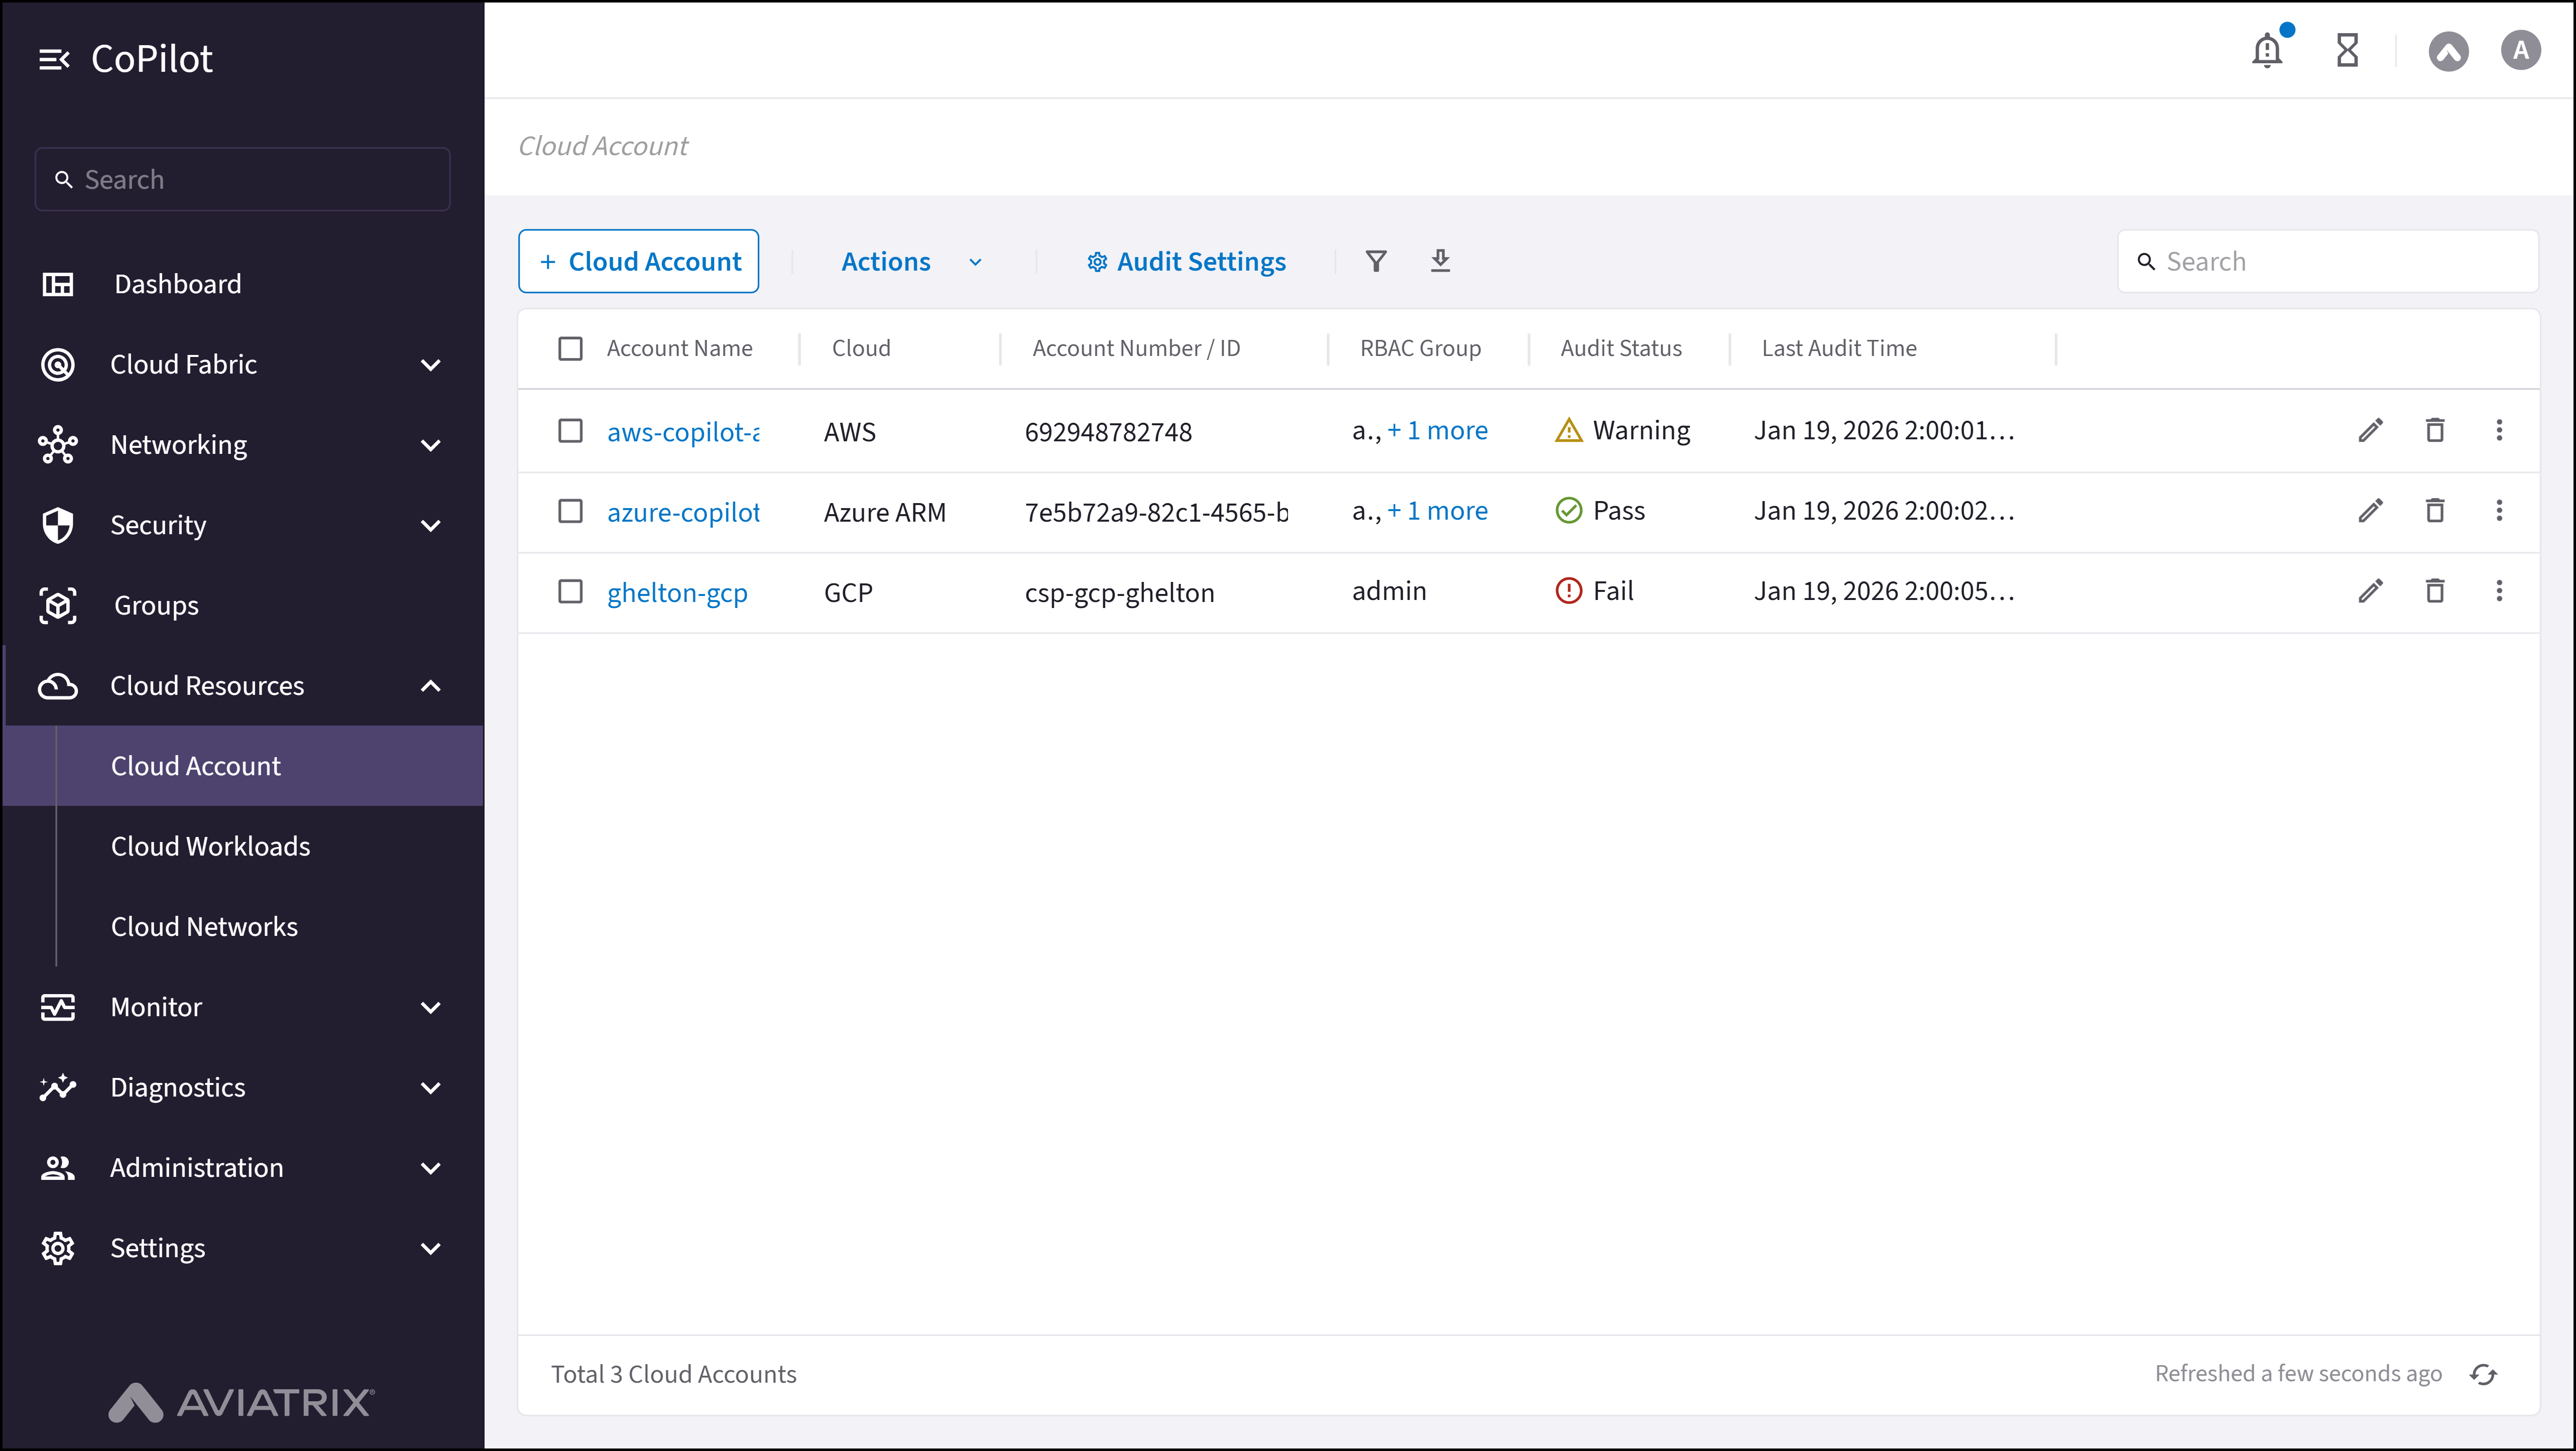Select the Cloud Resources sidebar icon
This screenshot has height=1451, width=2576.
[58, 685]
